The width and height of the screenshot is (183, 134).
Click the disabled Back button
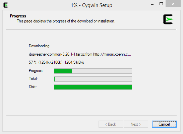click(111, 124)
